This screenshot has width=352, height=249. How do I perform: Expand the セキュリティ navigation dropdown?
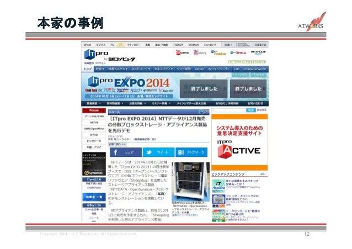point(163,69)
